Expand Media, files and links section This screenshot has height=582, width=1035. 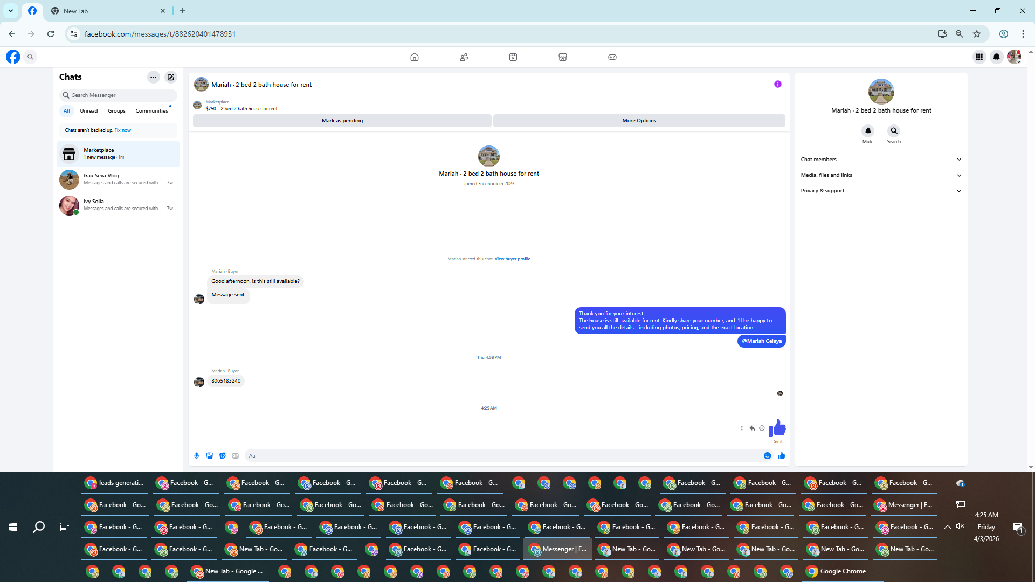pyautogui.click(x=881, y=175)
